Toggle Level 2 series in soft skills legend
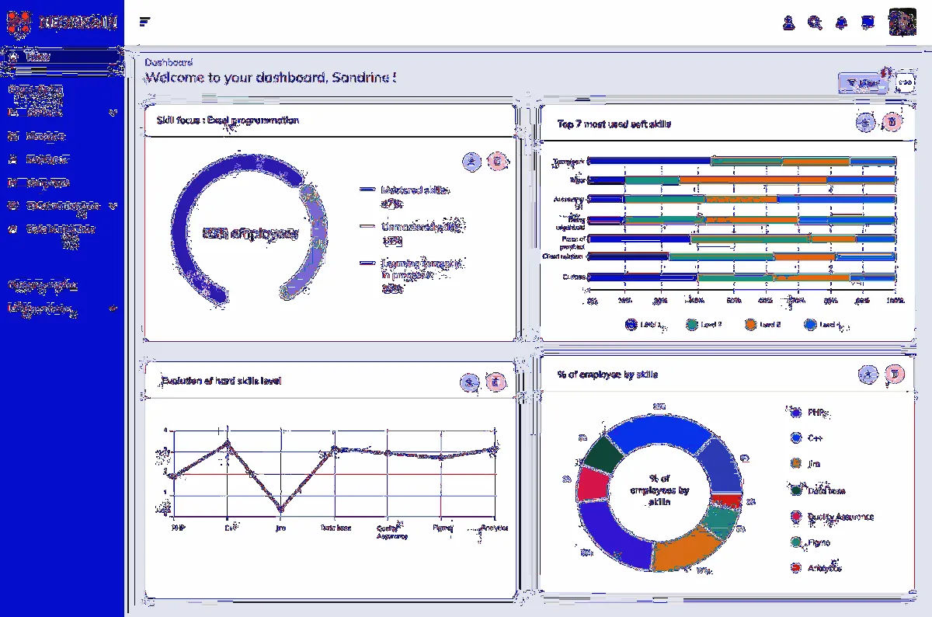Viewport: 932px width, 617px height. tap(704, 325)
